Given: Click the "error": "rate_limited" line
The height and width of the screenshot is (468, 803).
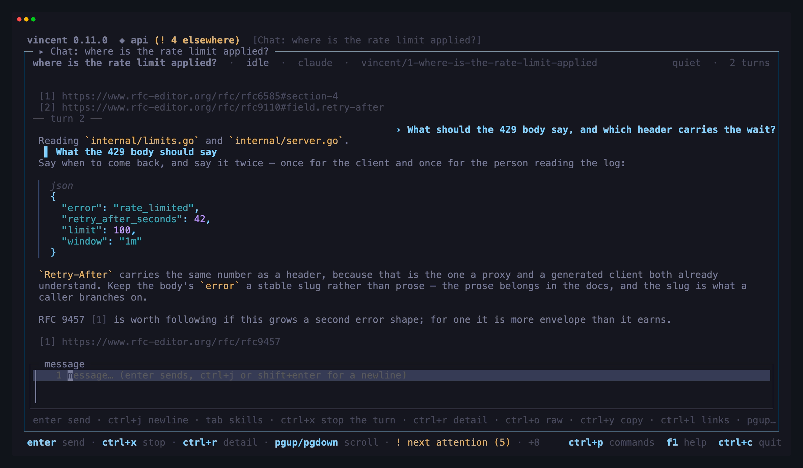Looking at the screenshot, I should click(130, 208).
